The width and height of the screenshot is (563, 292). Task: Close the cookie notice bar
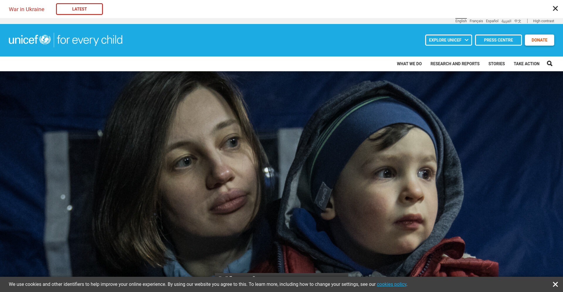click(x=555, y=284)
